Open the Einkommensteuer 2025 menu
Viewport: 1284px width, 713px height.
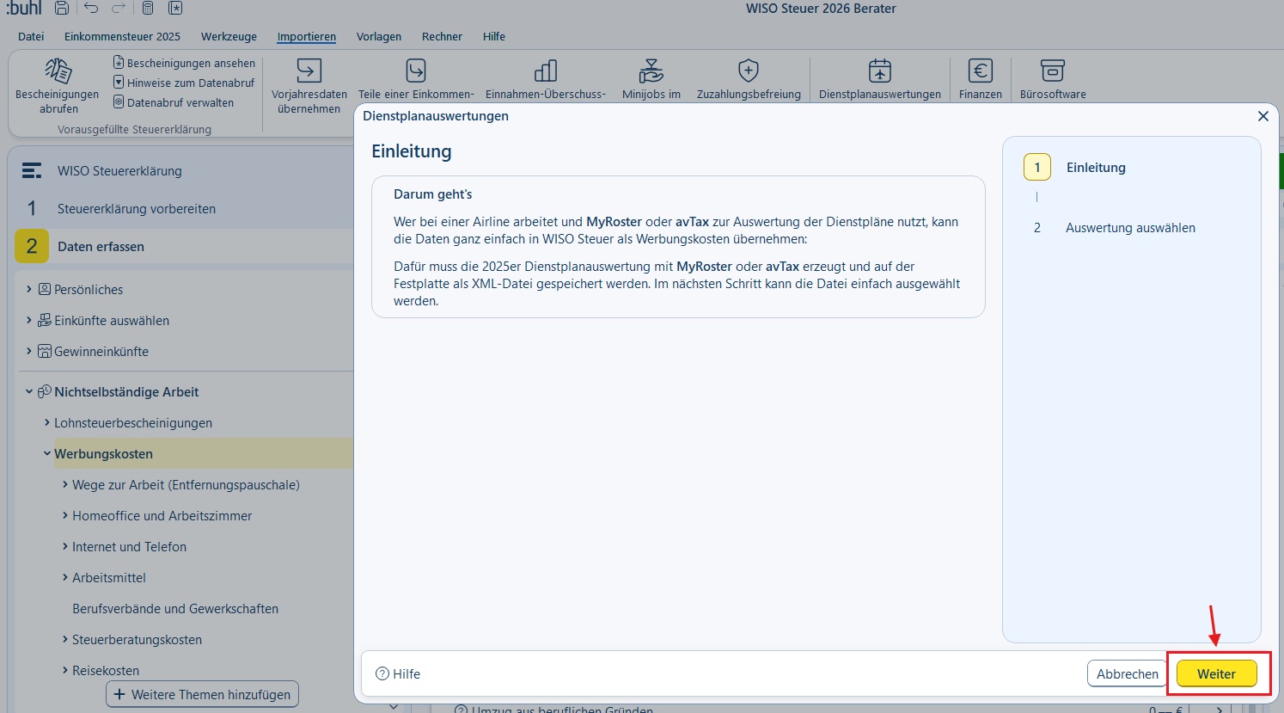point(122,36)
